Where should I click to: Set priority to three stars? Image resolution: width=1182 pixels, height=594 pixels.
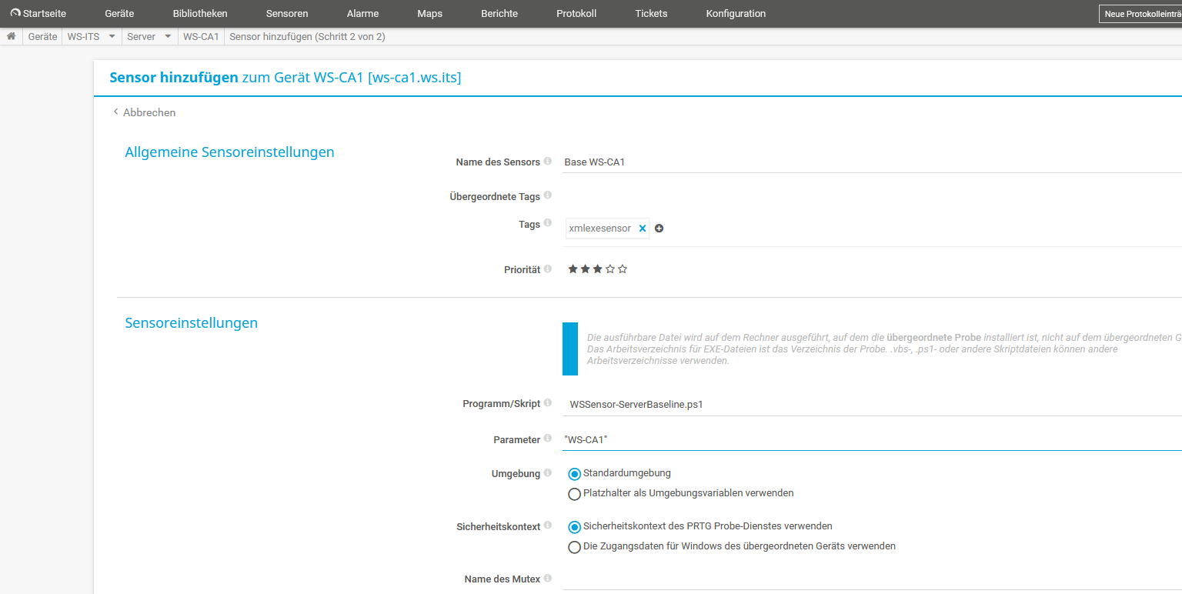coord(597,269)
